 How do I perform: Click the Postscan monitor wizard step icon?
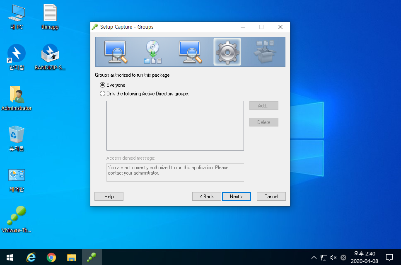190,52
